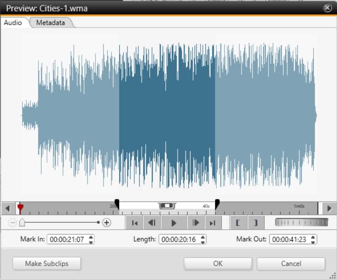Zoom out with the minus button
Screen dimensions: 337x280
click(x=12, y=222)
